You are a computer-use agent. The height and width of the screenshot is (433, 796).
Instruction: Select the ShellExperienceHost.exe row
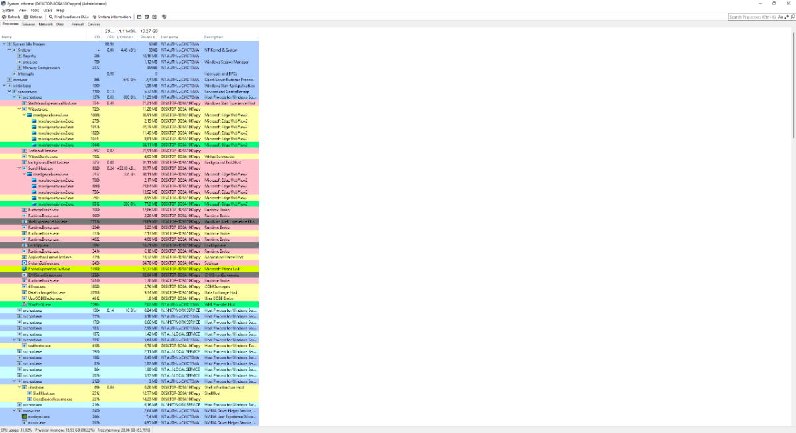129,221
